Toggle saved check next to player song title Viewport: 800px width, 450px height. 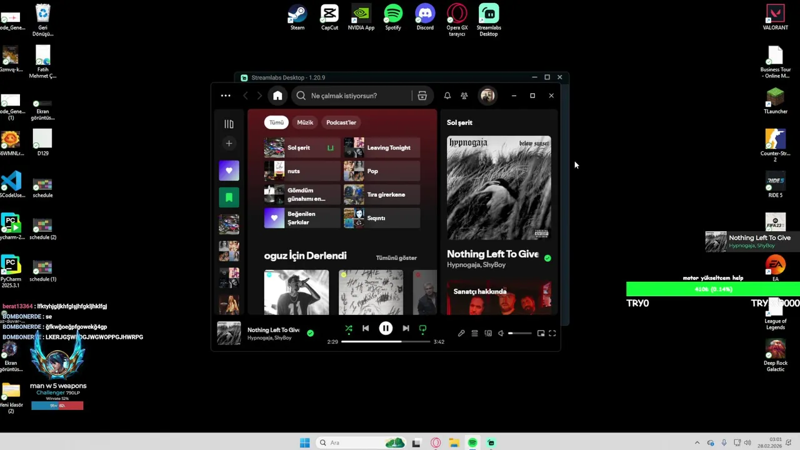pos(310,333)
